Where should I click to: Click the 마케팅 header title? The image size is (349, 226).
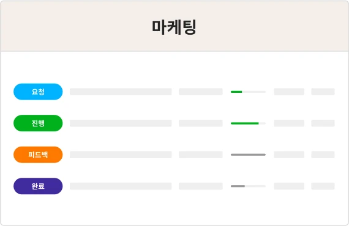[174, 27]
